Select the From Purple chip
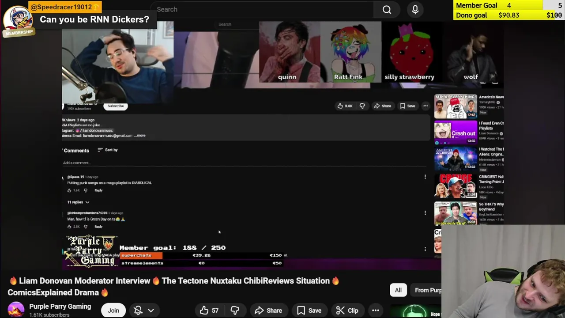Viewport: 565px width, 318px height. (427, 290)
